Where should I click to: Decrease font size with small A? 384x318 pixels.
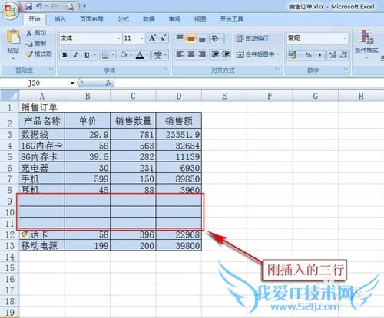[x=163, y=38]
